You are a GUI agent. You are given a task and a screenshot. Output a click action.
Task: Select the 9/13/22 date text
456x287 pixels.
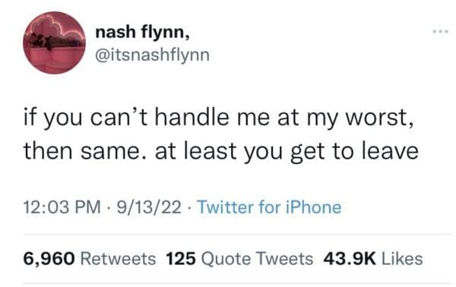click(x=149, y=207)
